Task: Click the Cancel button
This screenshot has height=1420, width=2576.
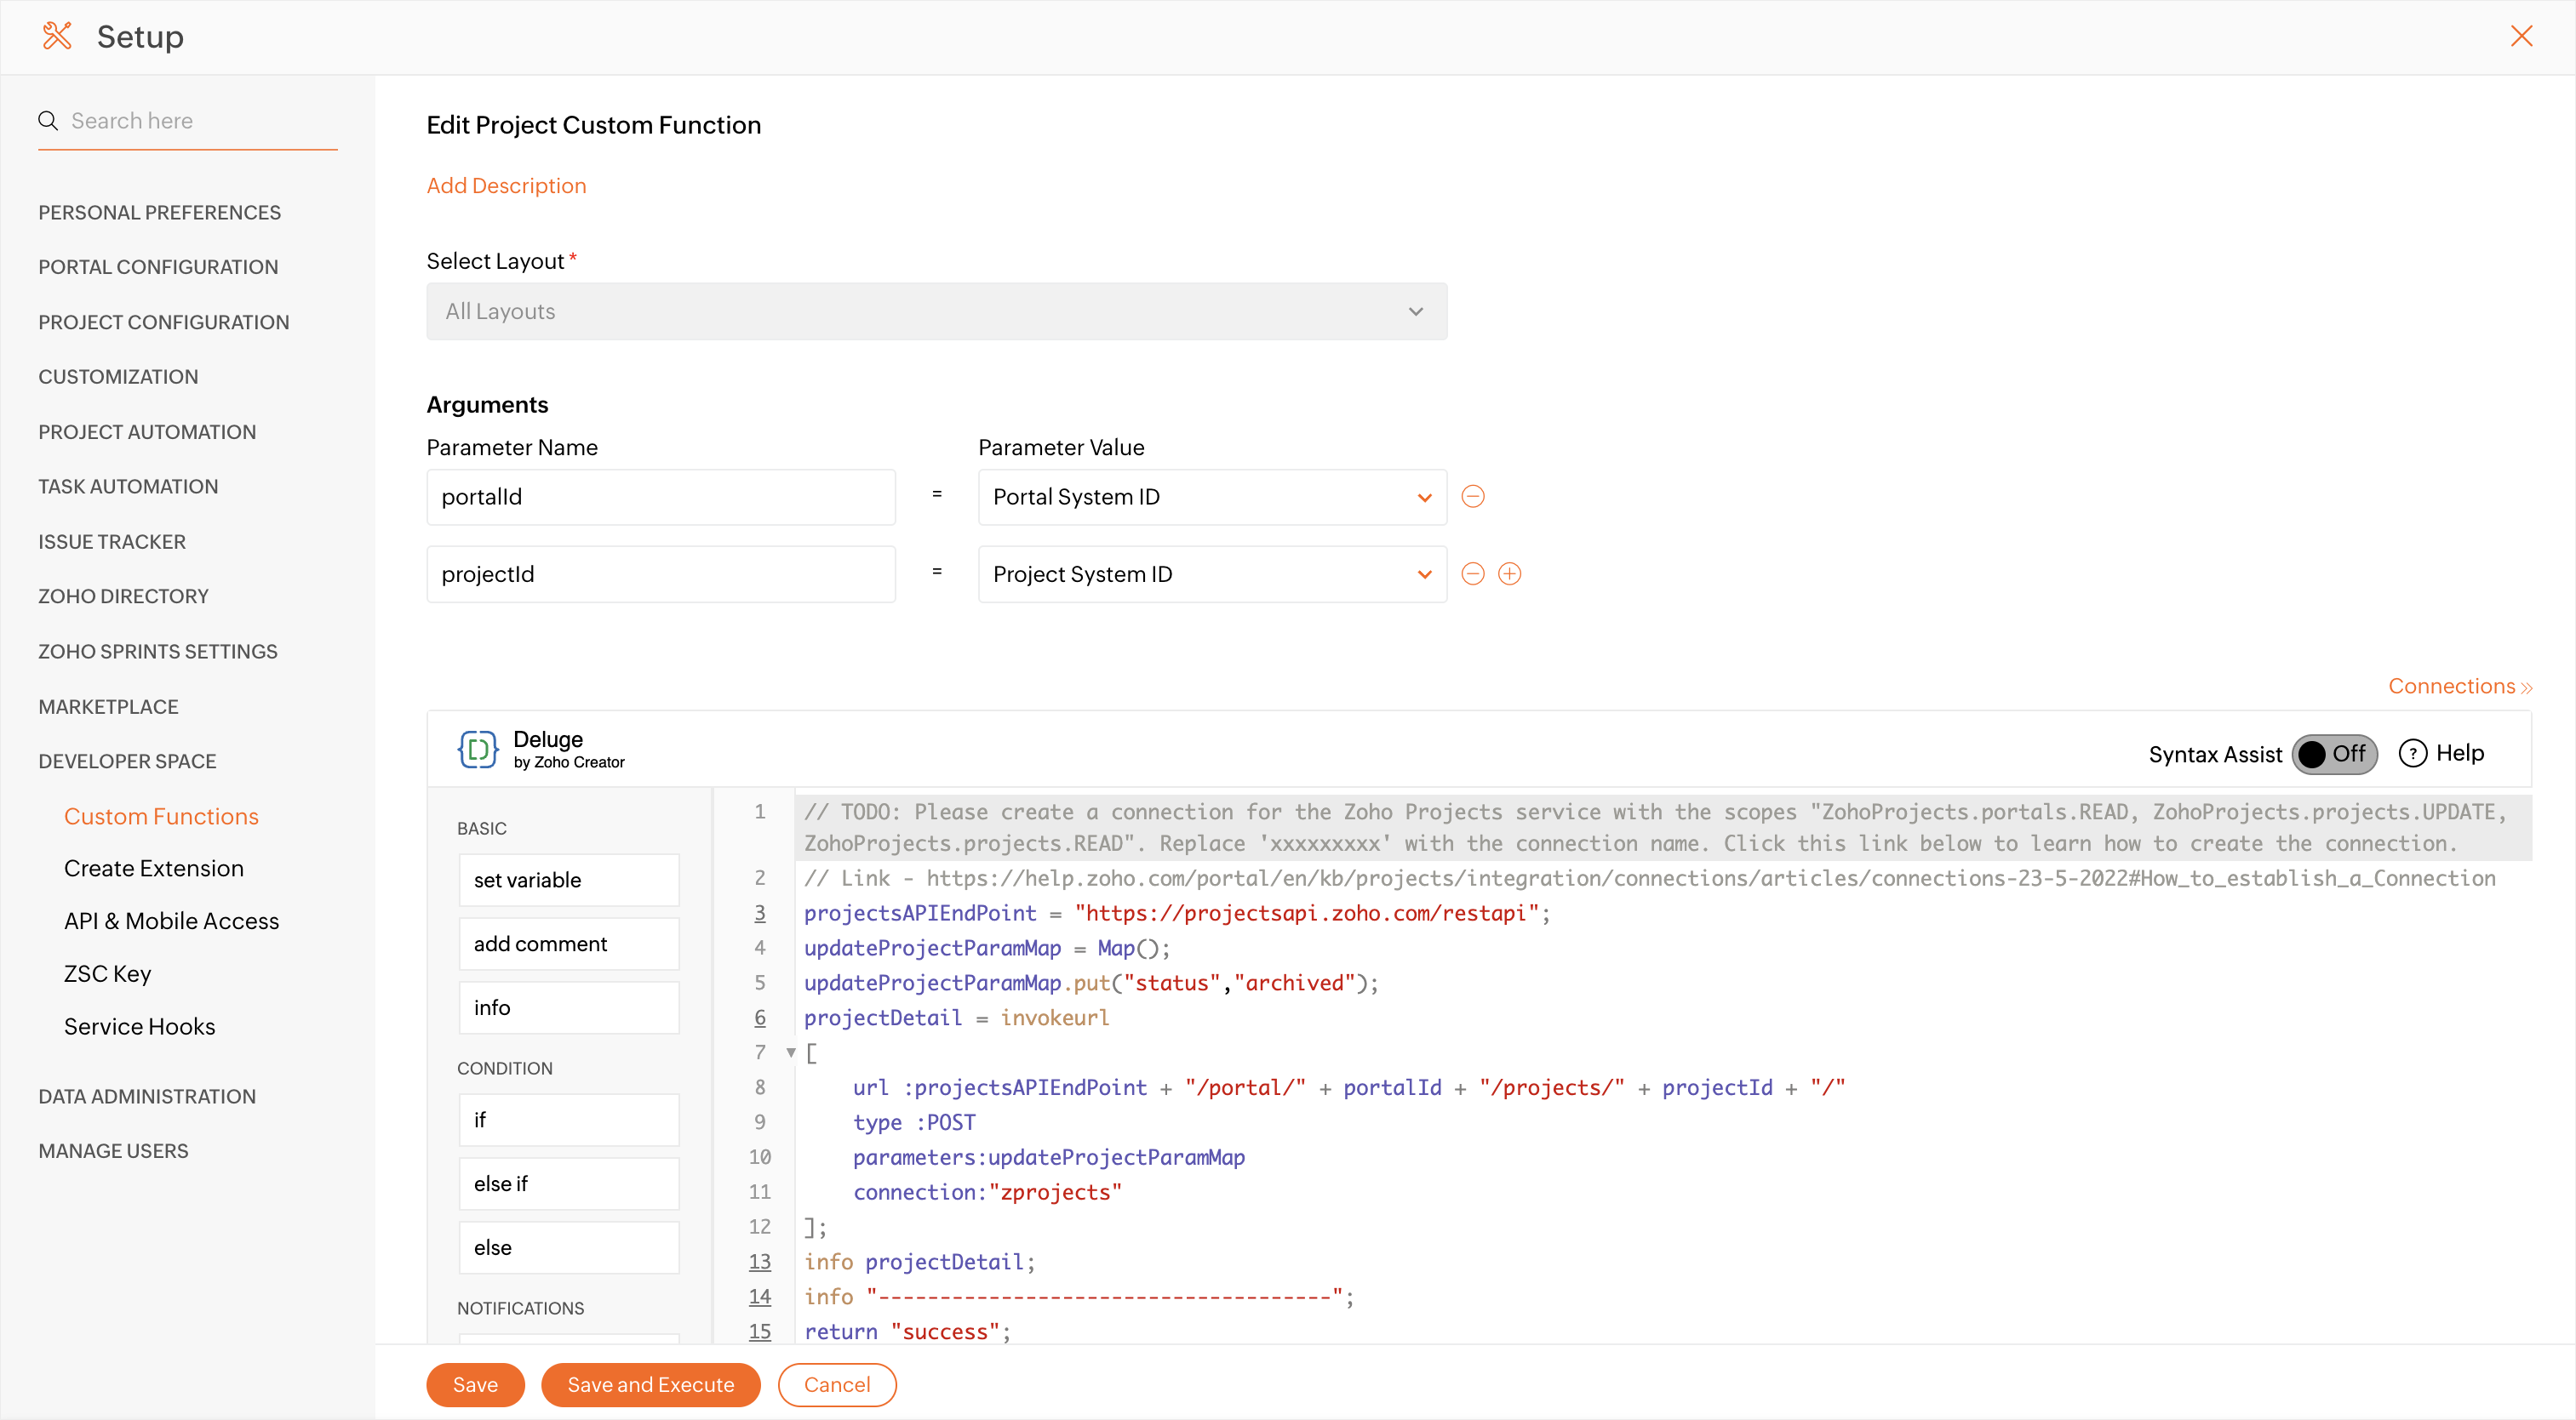Action: (837, 1385)
